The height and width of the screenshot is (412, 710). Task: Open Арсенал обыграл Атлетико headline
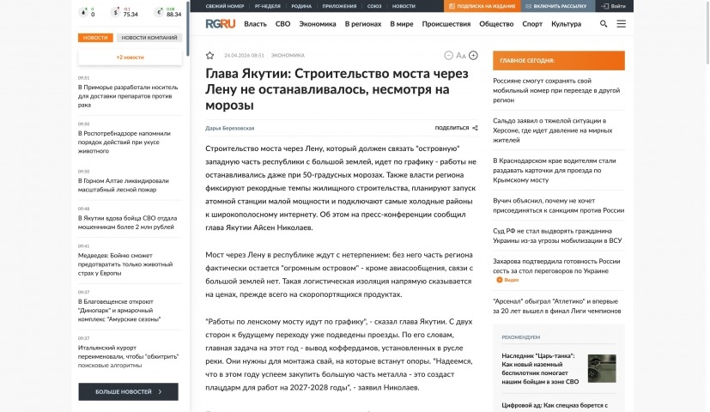click(x=557, y=306)
